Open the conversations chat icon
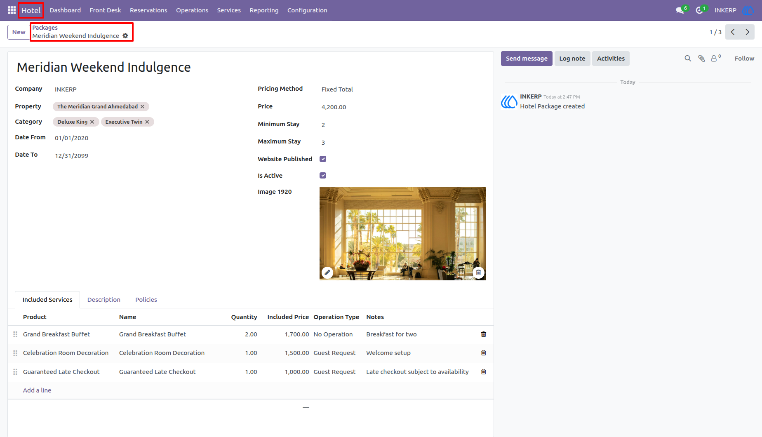 point(680,10)
